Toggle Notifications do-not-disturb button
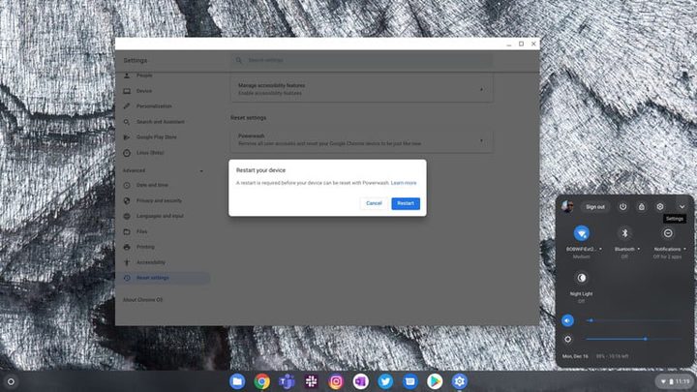The height and width of the screenshot is (392, 697). tap(668, 233)
